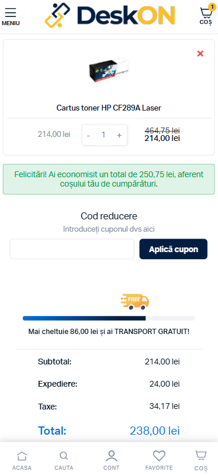Go to ACASA home tab
The height and width of the screenshot is (475, 218).
(x=22, y=461)
